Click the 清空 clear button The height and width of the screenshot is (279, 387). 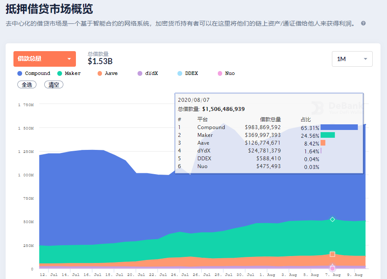pos(54,84)
